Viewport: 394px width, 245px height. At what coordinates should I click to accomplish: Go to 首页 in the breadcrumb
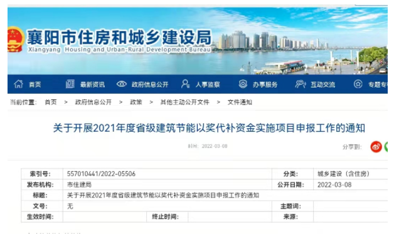(x=51, y=102)
